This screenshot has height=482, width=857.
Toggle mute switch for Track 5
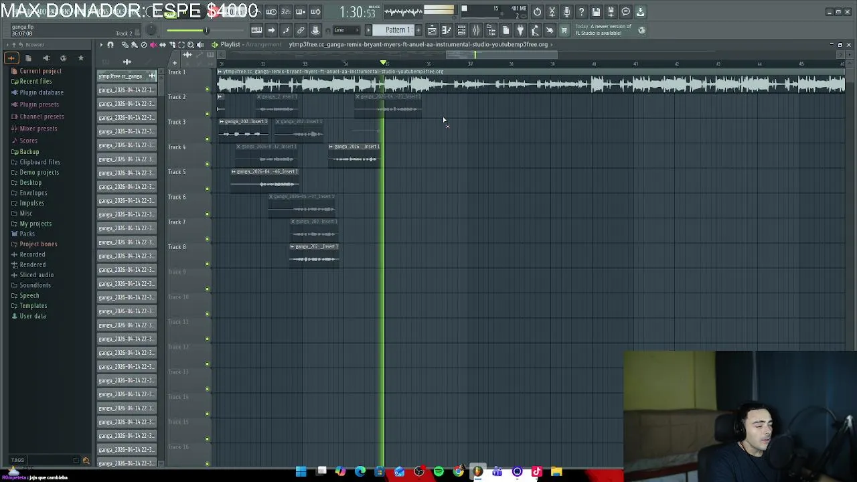coord(207,189)
